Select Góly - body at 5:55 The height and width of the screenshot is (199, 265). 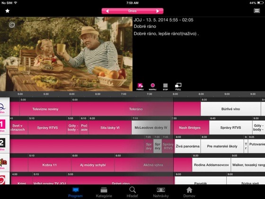click(x=73, y=127)
